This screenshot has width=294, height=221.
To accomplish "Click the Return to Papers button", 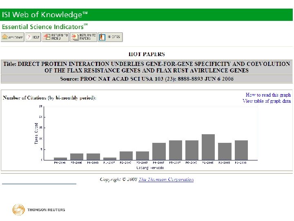I will [84, 37].
